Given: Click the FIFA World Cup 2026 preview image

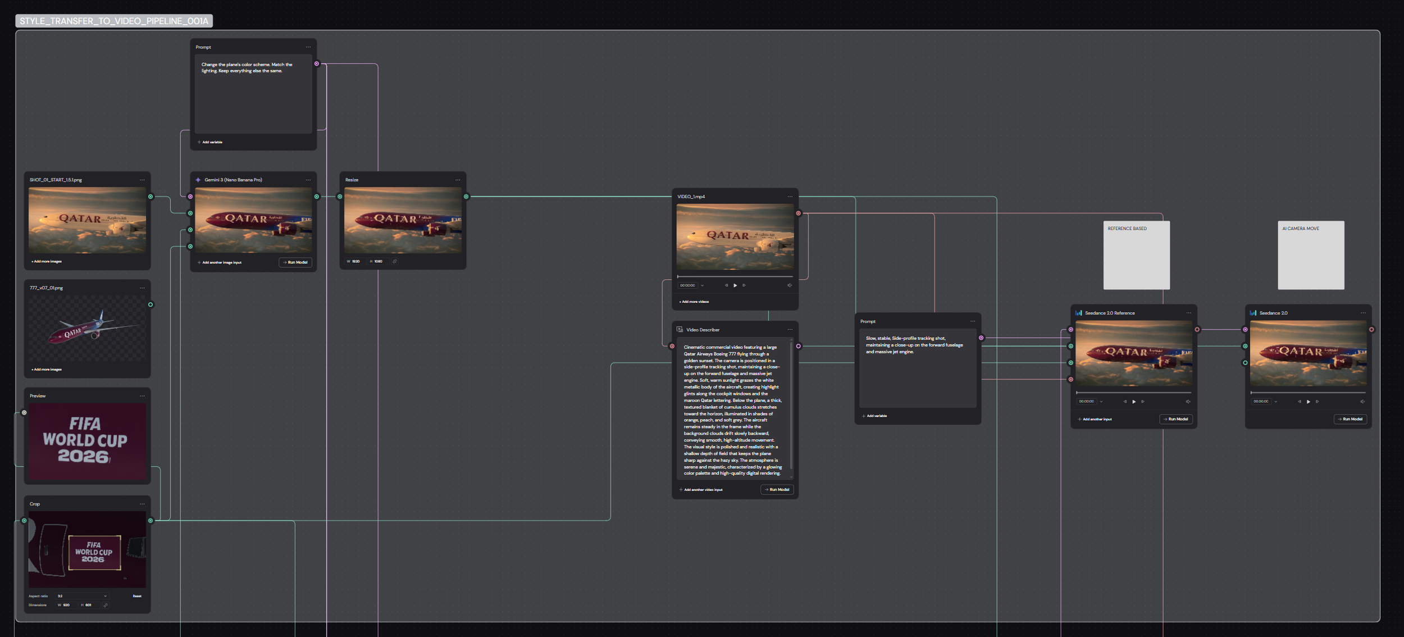Looking at the screenshot, I should tap(87, 442).
